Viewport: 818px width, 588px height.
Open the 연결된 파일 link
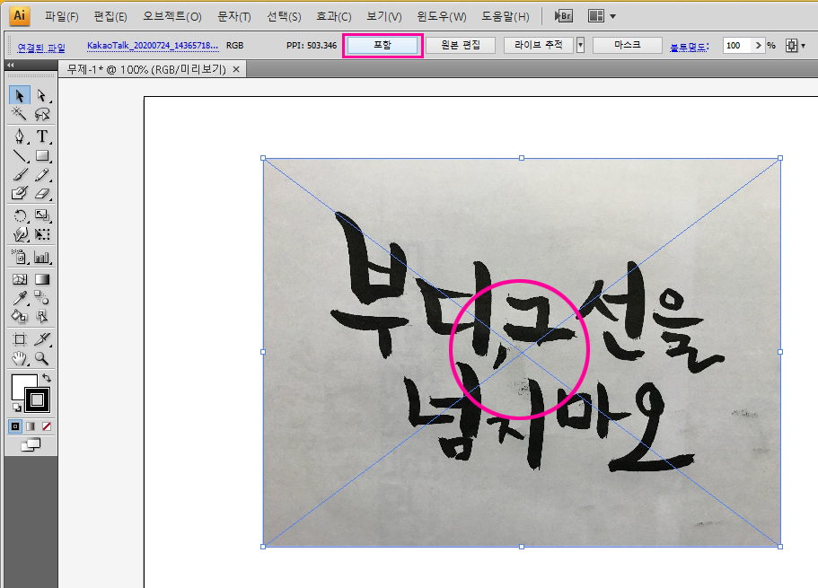(x=41, y=48)
